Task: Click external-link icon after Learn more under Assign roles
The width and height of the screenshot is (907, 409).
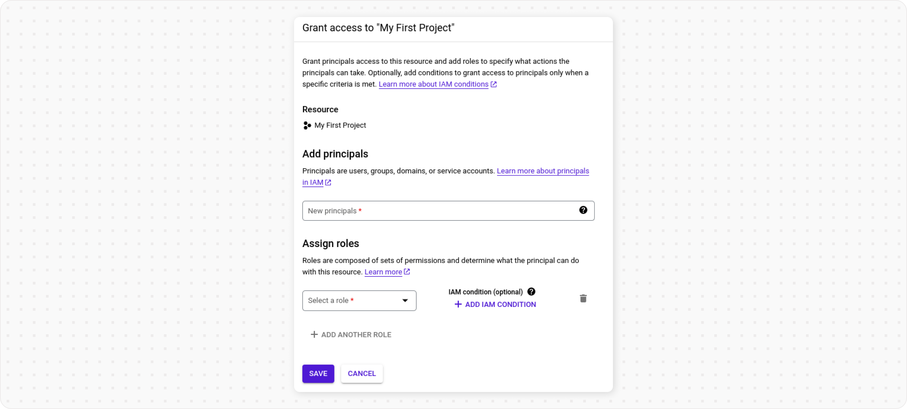Action: pos(406,272)
